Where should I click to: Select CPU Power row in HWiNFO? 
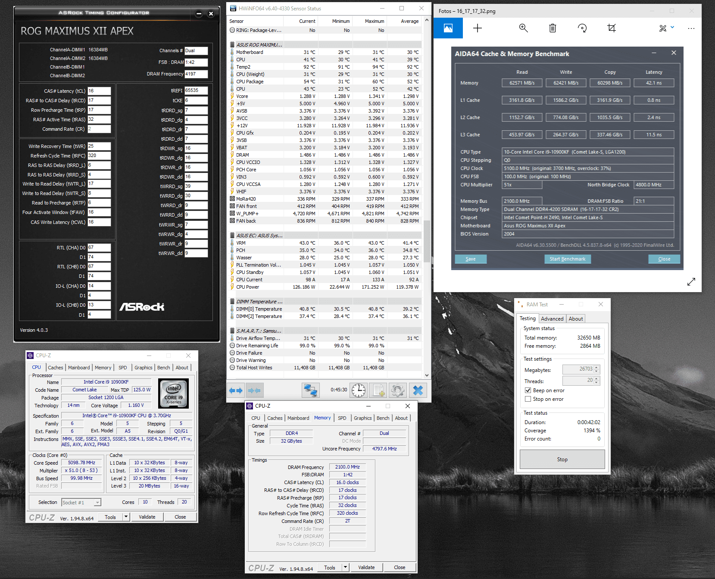pyautogui.click(x=325, y=287)
